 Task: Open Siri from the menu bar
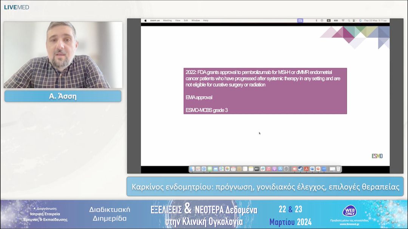[360, 20]
